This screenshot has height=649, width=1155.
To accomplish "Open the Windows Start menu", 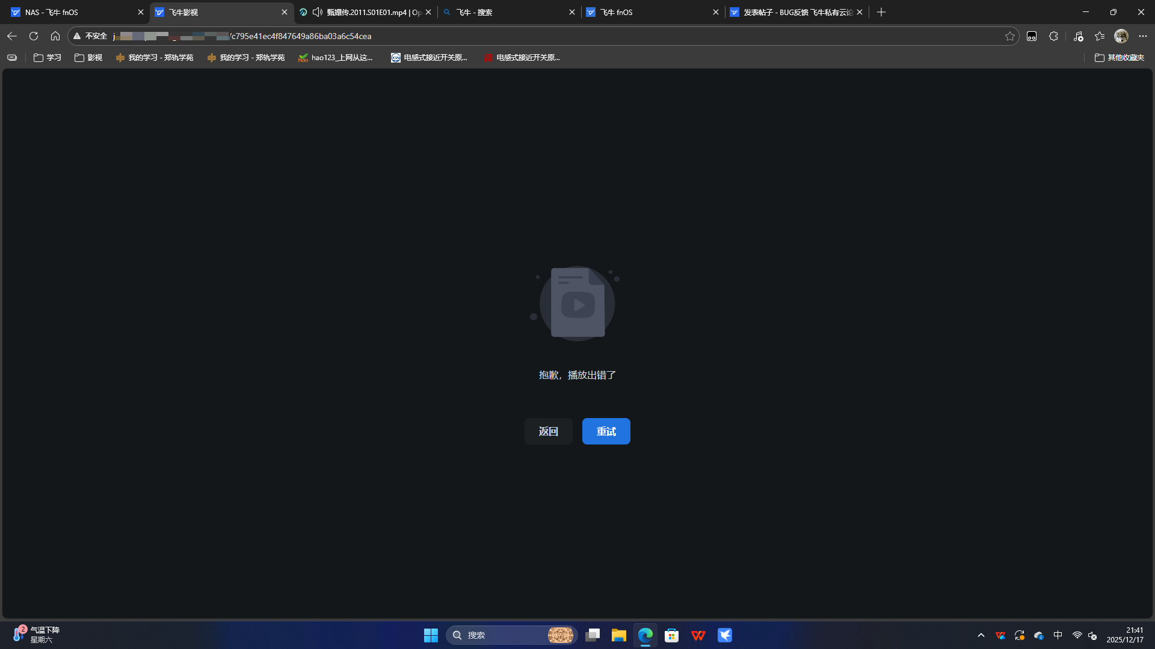I will [431, 635].
